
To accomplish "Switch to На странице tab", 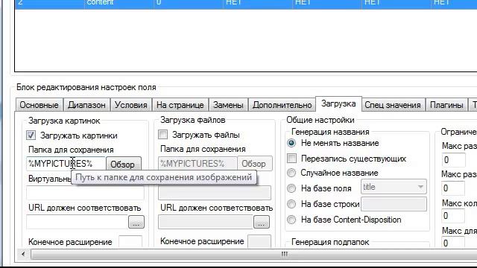I will [180, 105].
